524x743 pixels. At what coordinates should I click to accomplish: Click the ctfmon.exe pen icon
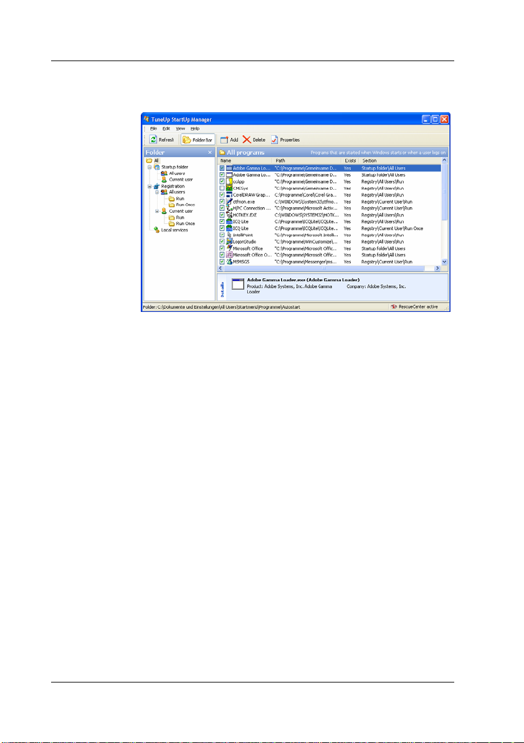(x=229, y=202)
